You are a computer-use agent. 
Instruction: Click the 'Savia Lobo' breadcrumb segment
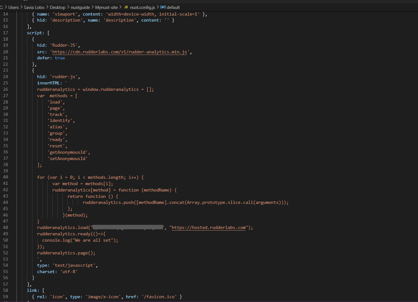[34, 7]
